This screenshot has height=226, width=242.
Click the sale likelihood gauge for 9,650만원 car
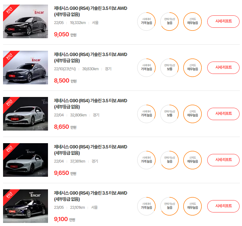pos(169,160)
